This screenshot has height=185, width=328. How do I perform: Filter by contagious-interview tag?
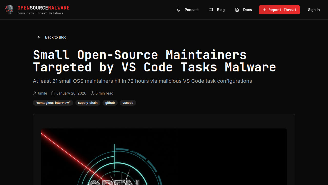(x=53, y=103)
